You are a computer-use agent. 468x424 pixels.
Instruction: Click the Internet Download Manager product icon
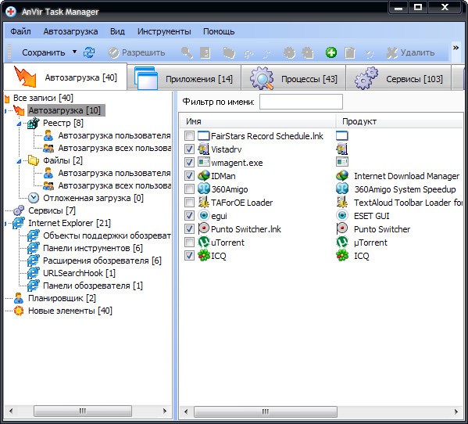click(x=342, y=176)
